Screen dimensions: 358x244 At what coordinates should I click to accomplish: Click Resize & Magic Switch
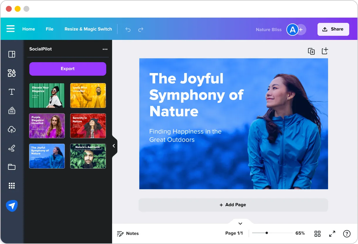point(88,29)
